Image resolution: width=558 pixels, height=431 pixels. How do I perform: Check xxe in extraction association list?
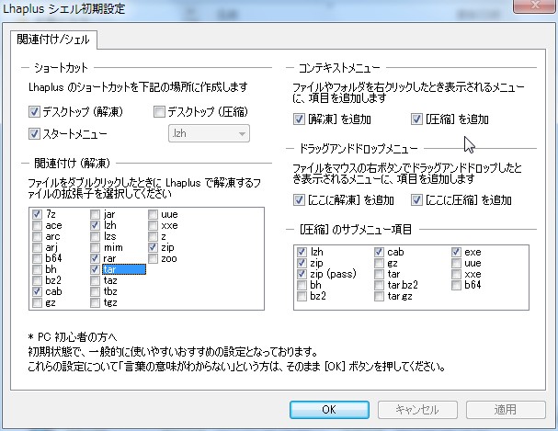coord(153,225)
